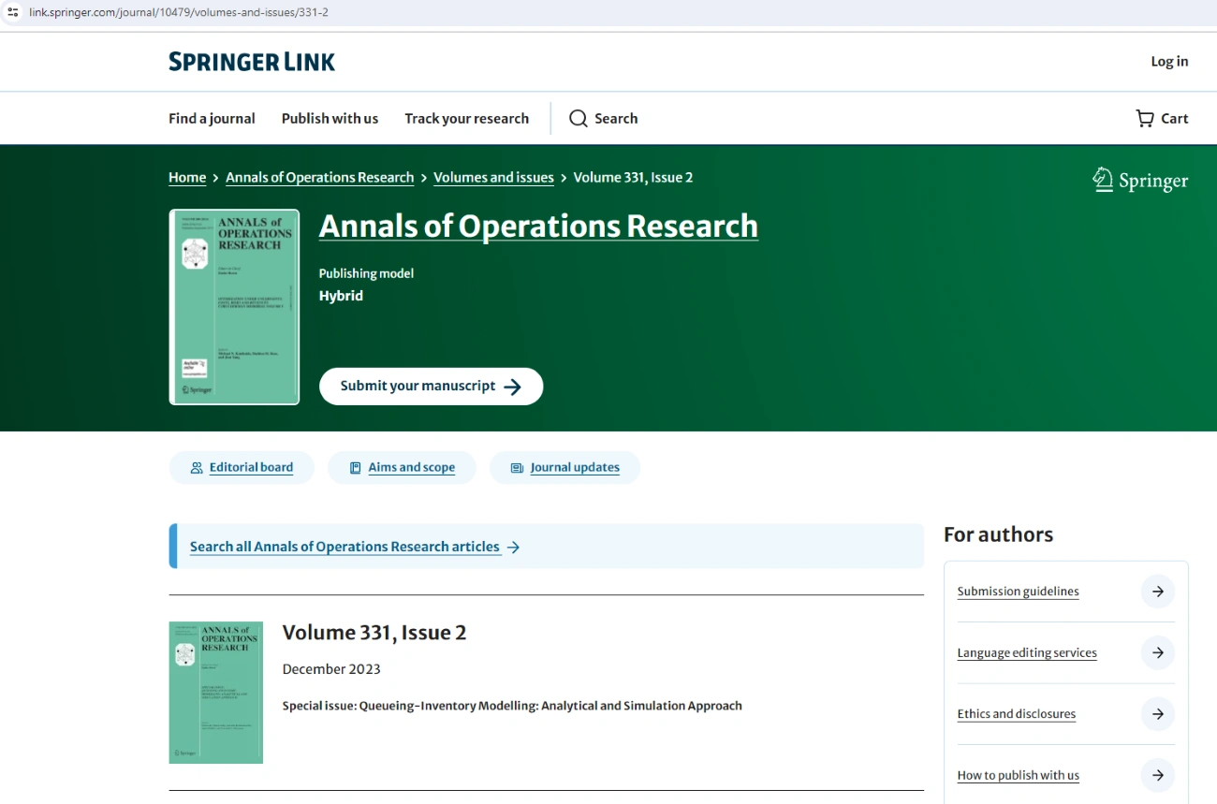Click the Springer horse logo in banner
The width and height of the screenshot is (1217, 804).
1103,180
